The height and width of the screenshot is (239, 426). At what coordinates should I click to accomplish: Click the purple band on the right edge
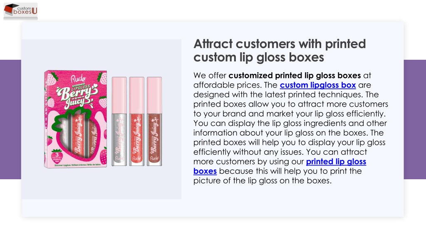(415, 119)
